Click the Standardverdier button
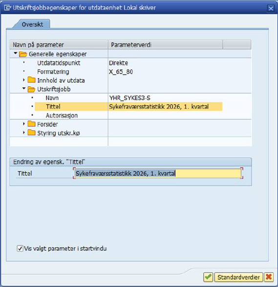278x287 pixels. [238, 277]
